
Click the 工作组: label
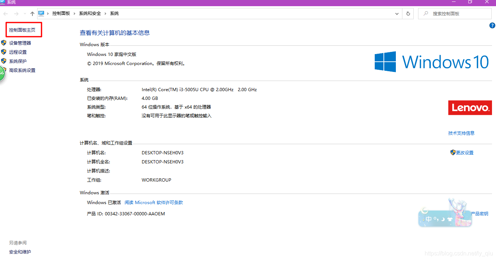pyautogui.click(x=94, y=180)
